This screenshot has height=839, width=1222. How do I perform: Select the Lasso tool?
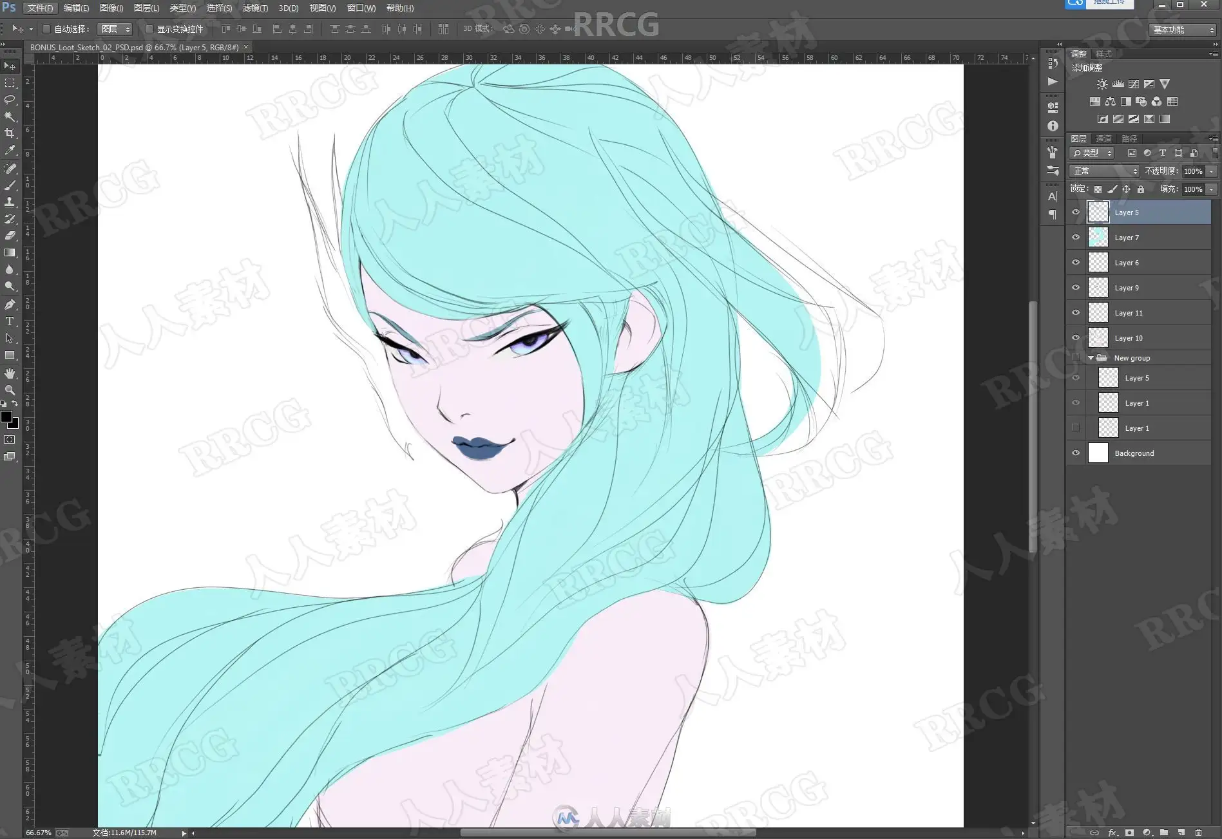click(10, 100)
